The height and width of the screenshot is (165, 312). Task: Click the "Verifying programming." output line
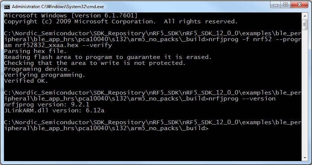tap(45, 75)
